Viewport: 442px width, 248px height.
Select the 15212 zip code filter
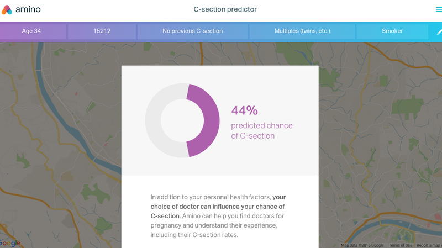point(102,31)
